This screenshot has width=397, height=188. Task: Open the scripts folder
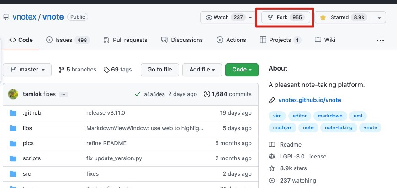pos(32,158)
